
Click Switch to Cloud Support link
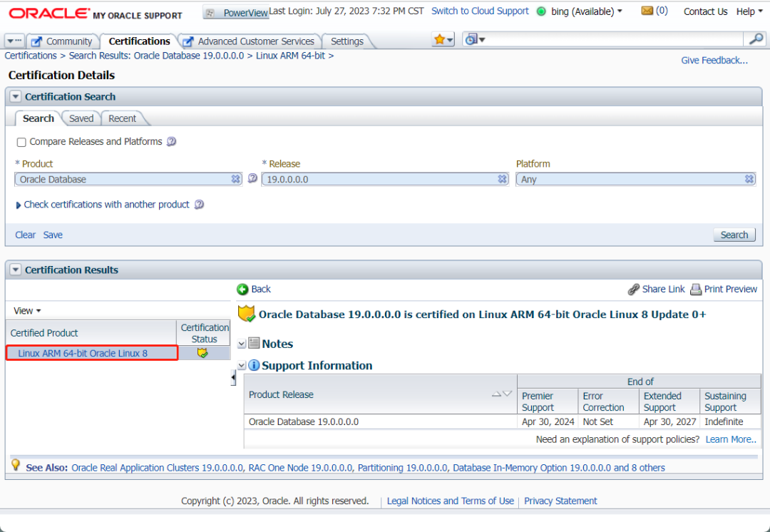coord(480,11)
